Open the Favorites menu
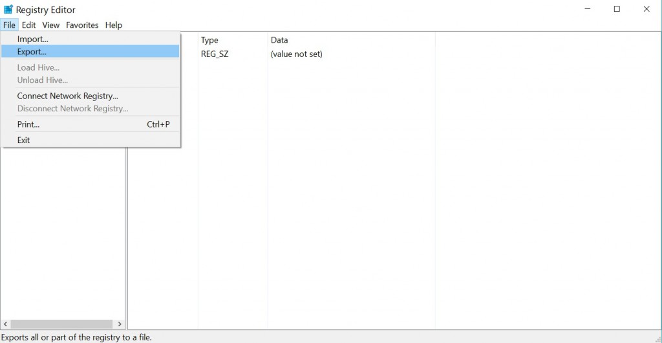The image size is (662, 343). click(82, 25)
